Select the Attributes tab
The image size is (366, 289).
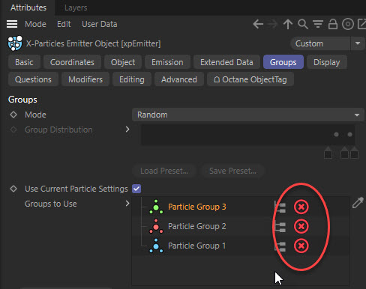click(x=28, y=7)
